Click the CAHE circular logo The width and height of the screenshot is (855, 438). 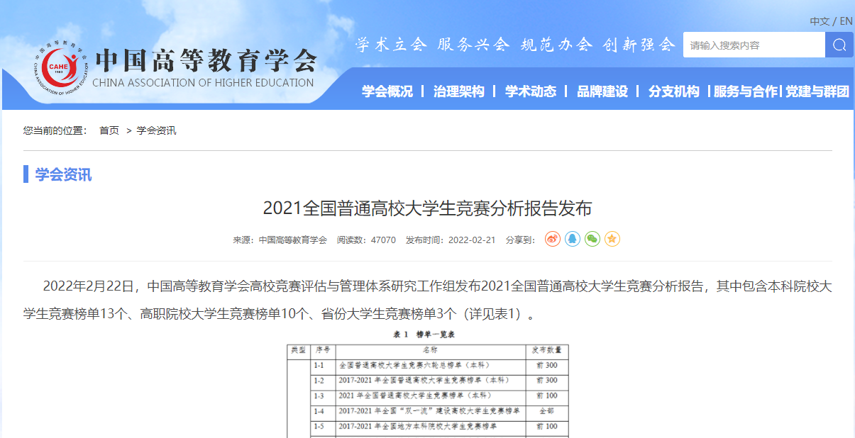pos(62,68)
